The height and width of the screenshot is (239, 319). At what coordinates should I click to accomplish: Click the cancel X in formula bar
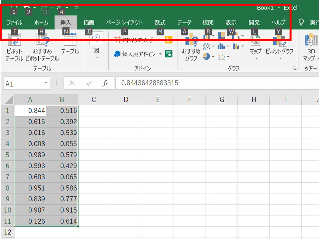click(x=72, y=83)
